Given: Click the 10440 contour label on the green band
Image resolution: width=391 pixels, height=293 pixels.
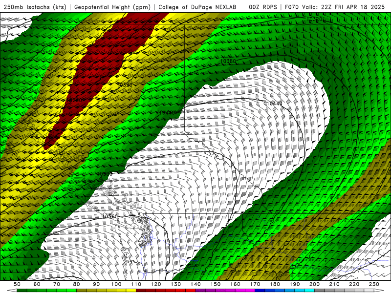Looking at the screenshot, I should coord(167,113).
